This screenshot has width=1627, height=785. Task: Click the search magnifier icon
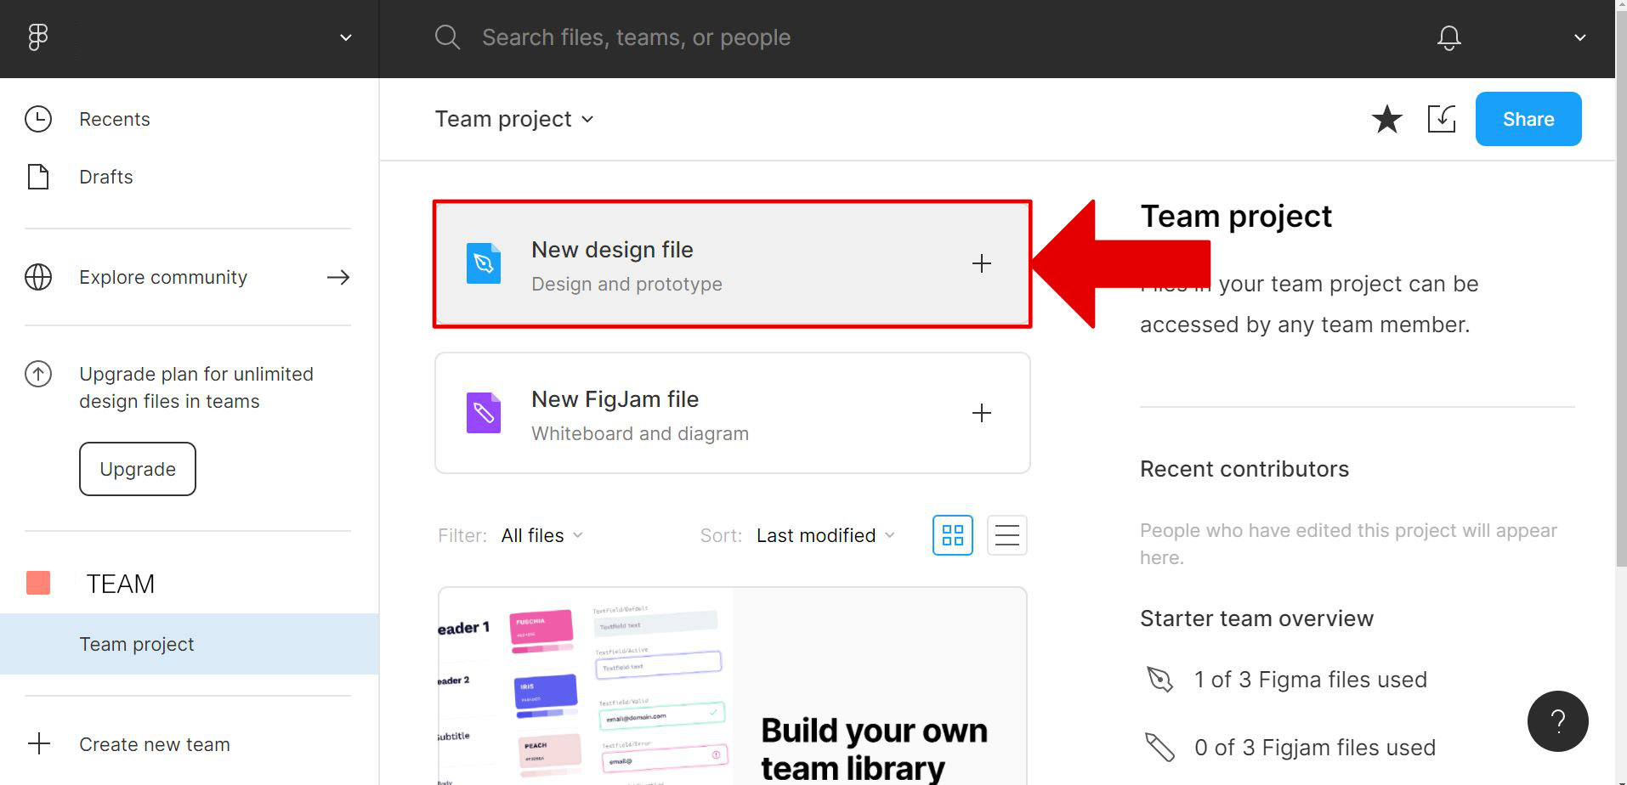point(447,37)
